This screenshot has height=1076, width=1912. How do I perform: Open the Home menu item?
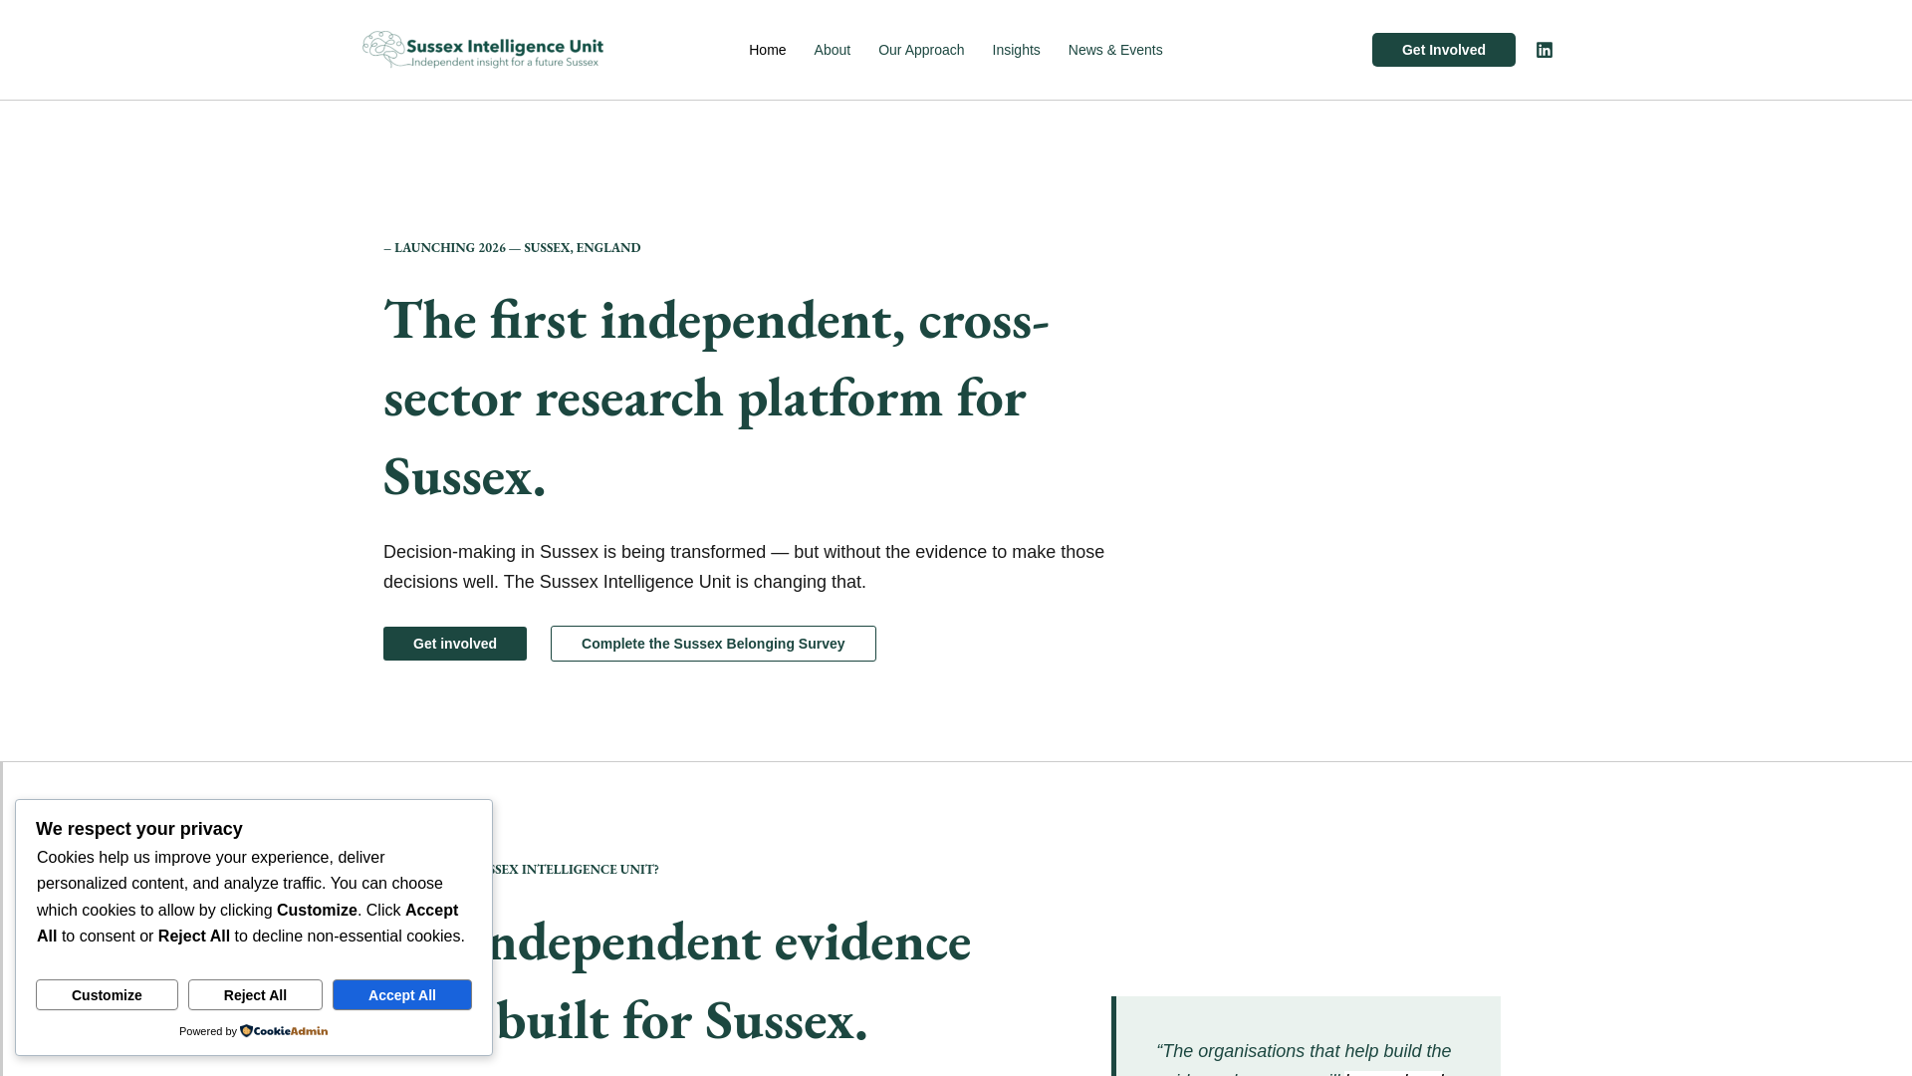[767, 50]
